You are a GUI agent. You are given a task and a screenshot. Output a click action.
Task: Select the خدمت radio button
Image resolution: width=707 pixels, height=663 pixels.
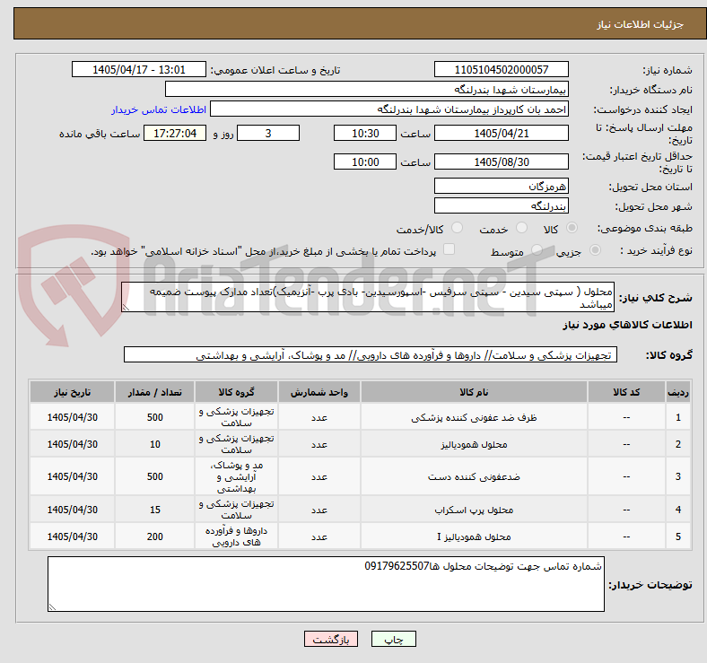521,228
